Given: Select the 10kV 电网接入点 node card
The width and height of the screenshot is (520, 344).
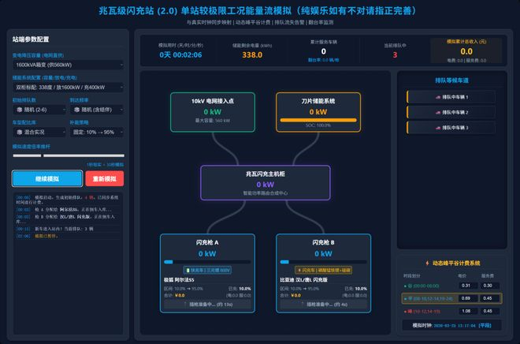Looking at the screenshot, I should click(213, 112).
